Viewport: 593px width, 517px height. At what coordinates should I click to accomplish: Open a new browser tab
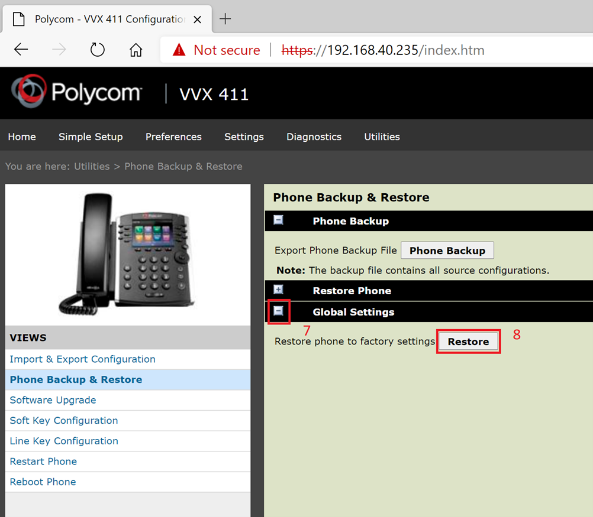(x=225, y=19)
